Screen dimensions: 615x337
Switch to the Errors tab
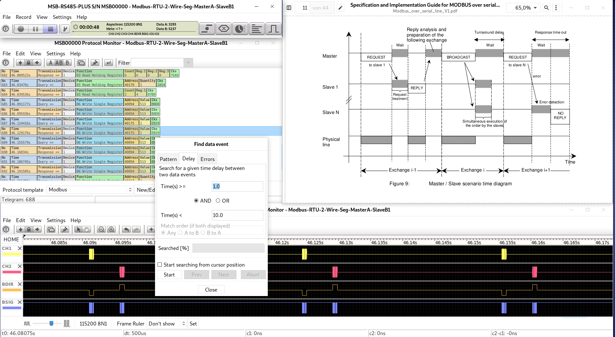[x=208, y=159]
